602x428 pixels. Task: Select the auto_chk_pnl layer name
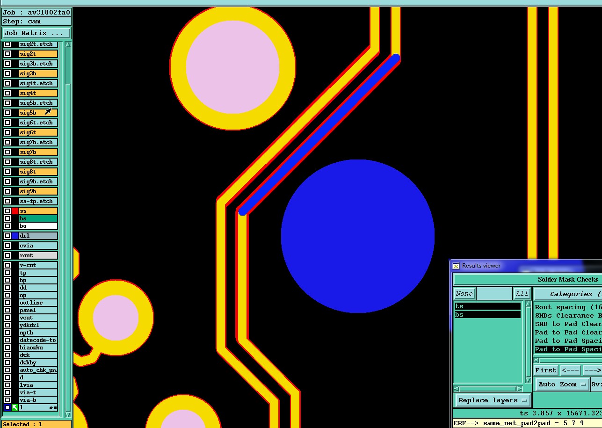pos(38,370)
